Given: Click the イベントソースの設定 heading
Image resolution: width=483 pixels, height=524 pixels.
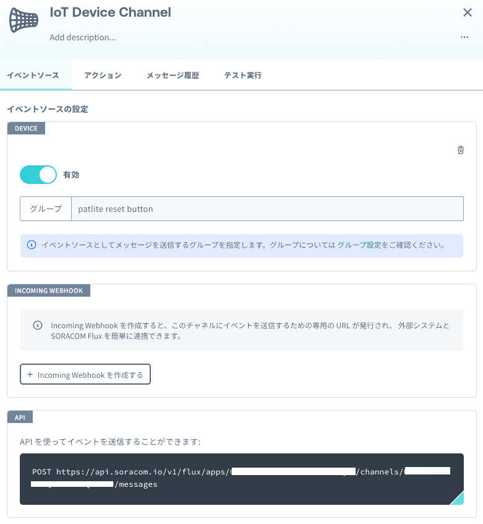Looking at the screenshot, I should 48,109.
